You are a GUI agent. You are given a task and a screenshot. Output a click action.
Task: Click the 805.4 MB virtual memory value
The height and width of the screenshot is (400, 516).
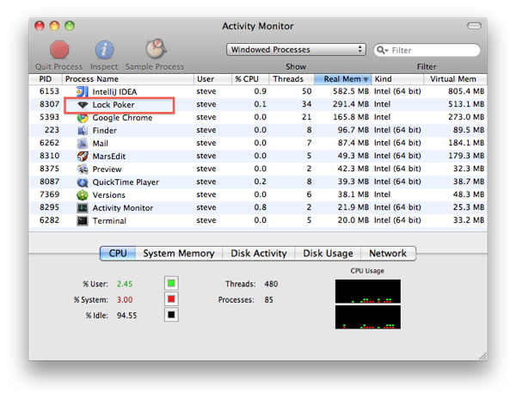pyautogui.click(x=466, y=91)
